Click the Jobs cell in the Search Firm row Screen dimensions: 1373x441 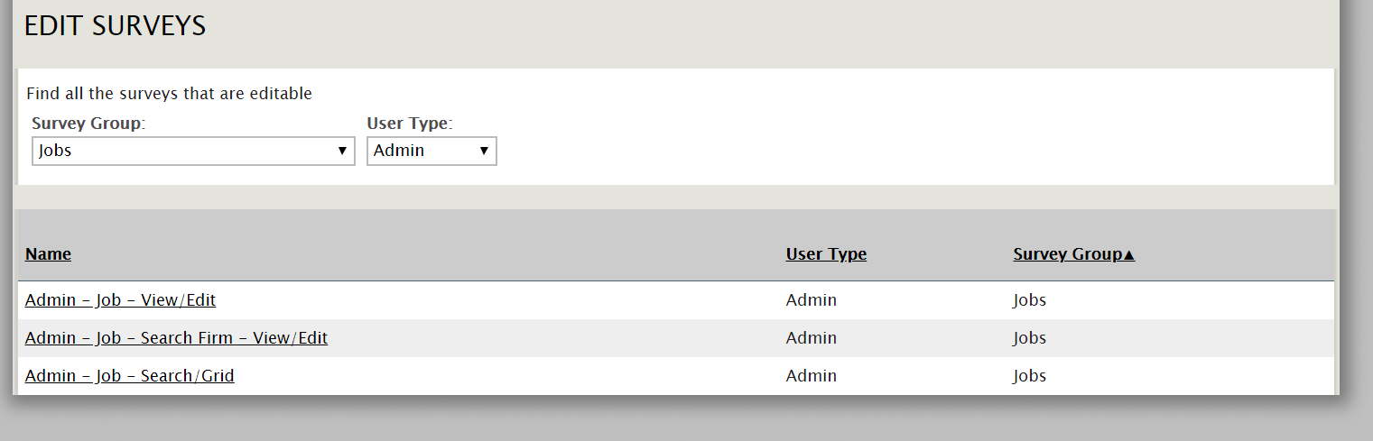pos(1030,338)
